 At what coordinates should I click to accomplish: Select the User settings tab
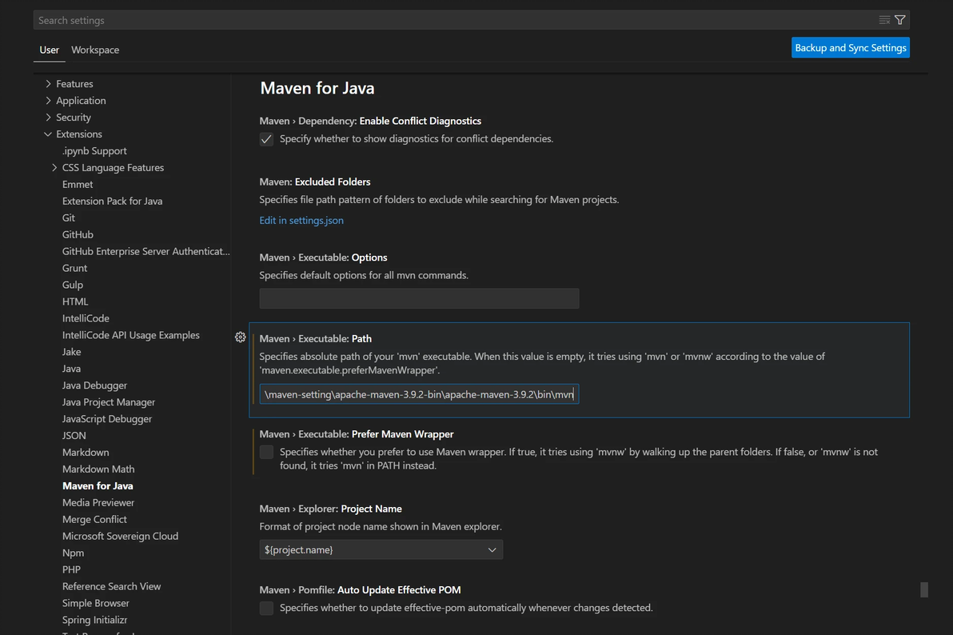click(50, 50)
